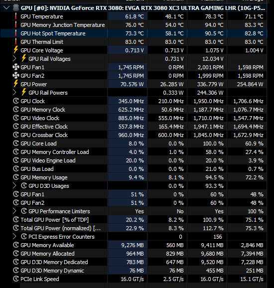Click the graphics card chip icon in header
Viewport: 274px width, 288px height.
click(16, 8)
